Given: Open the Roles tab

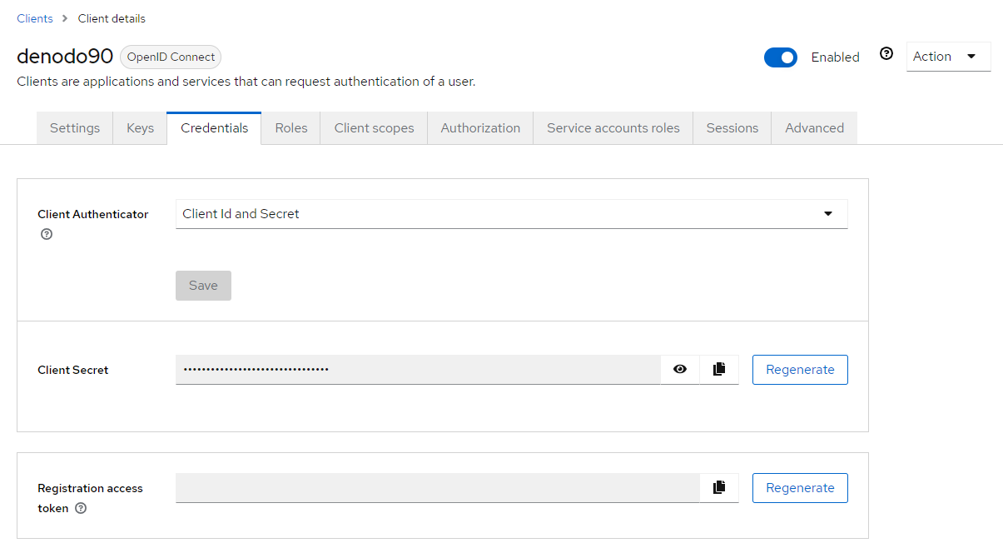Looking at the screenshot, I should coord(291,128).
